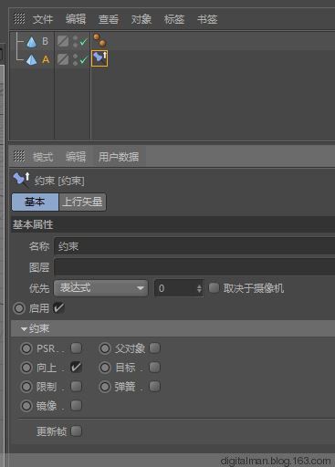335x467 pixels.
Task: Open the 文件 menu
Action: [43, 19]
